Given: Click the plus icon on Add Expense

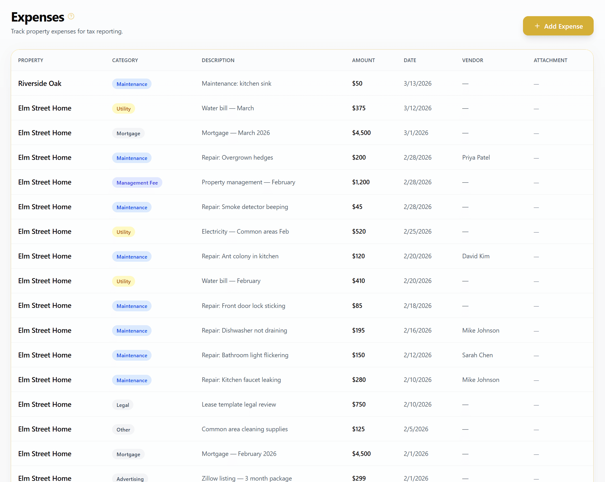Looking at the screenshot, I should point(537,26).
